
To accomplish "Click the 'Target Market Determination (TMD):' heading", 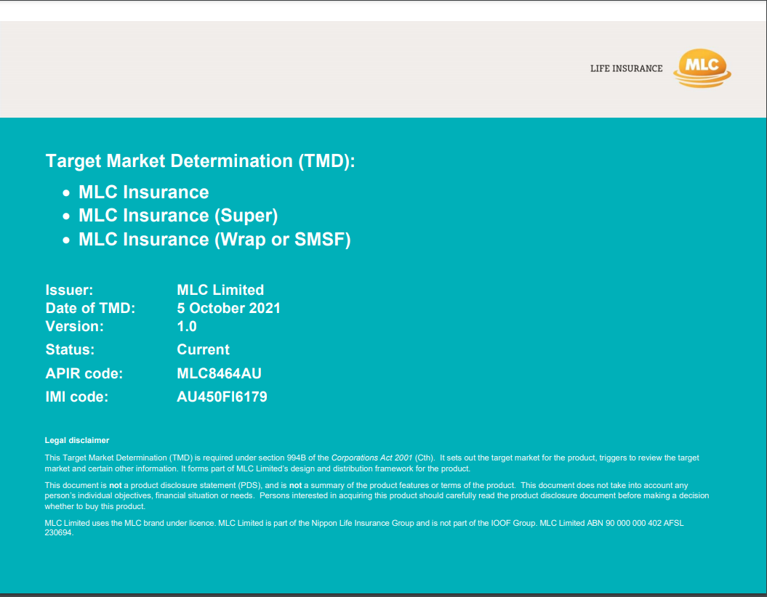I will click(x=200, y=161).
